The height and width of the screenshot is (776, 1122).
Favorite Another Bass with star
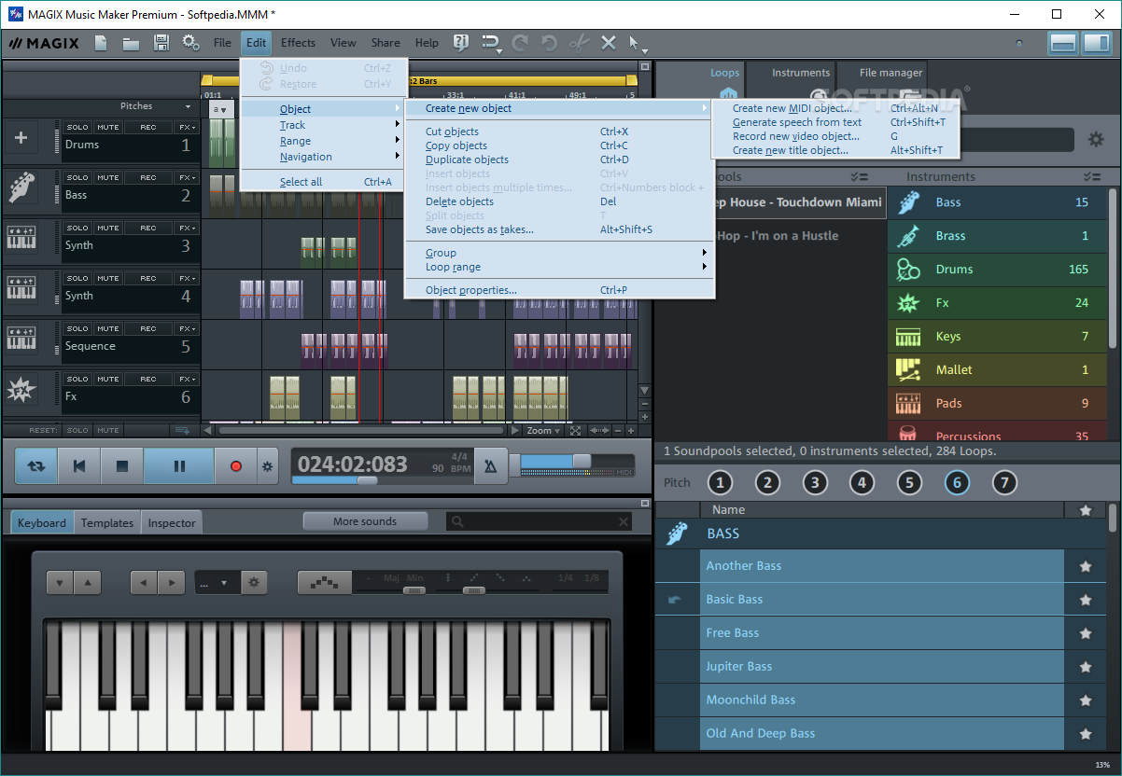(x=1085, y=566)
